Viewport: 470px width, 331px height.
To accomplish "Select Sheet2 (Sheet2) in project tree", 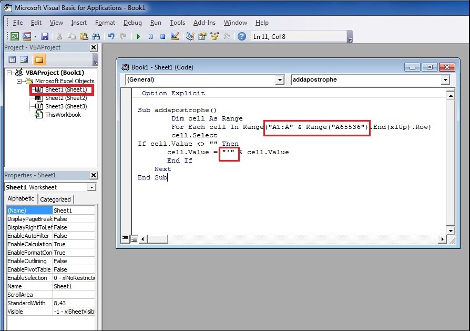I will click(x=66, y=98).
